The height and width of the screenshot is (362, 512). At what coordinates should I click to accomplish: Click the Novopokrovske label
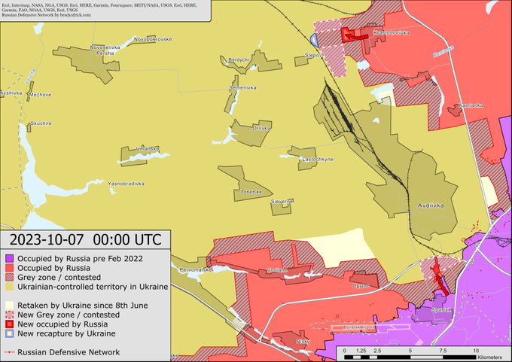pos(153,39)
